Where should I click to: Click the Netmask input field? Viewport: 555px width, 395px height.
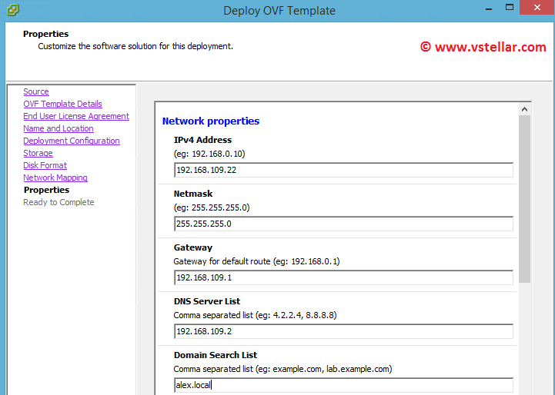pyautogui.click(x=343, y=224)
